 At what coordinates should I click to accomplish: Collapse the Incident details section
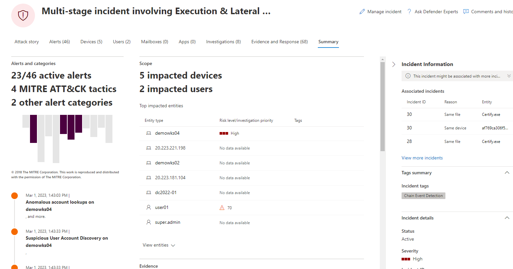(x=507, y=218)
